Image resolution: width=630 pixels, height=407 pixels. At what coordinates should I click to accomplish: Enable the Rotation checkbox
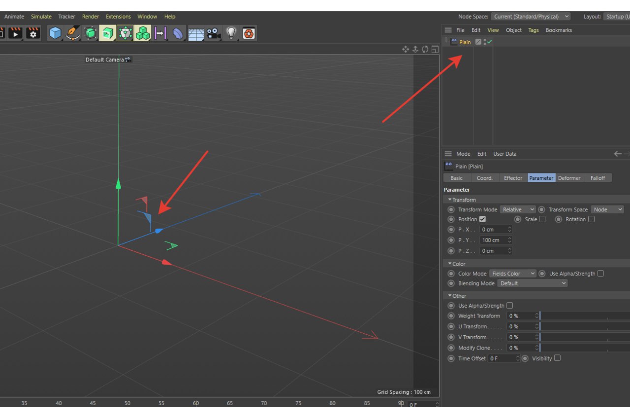coord(591,219)
